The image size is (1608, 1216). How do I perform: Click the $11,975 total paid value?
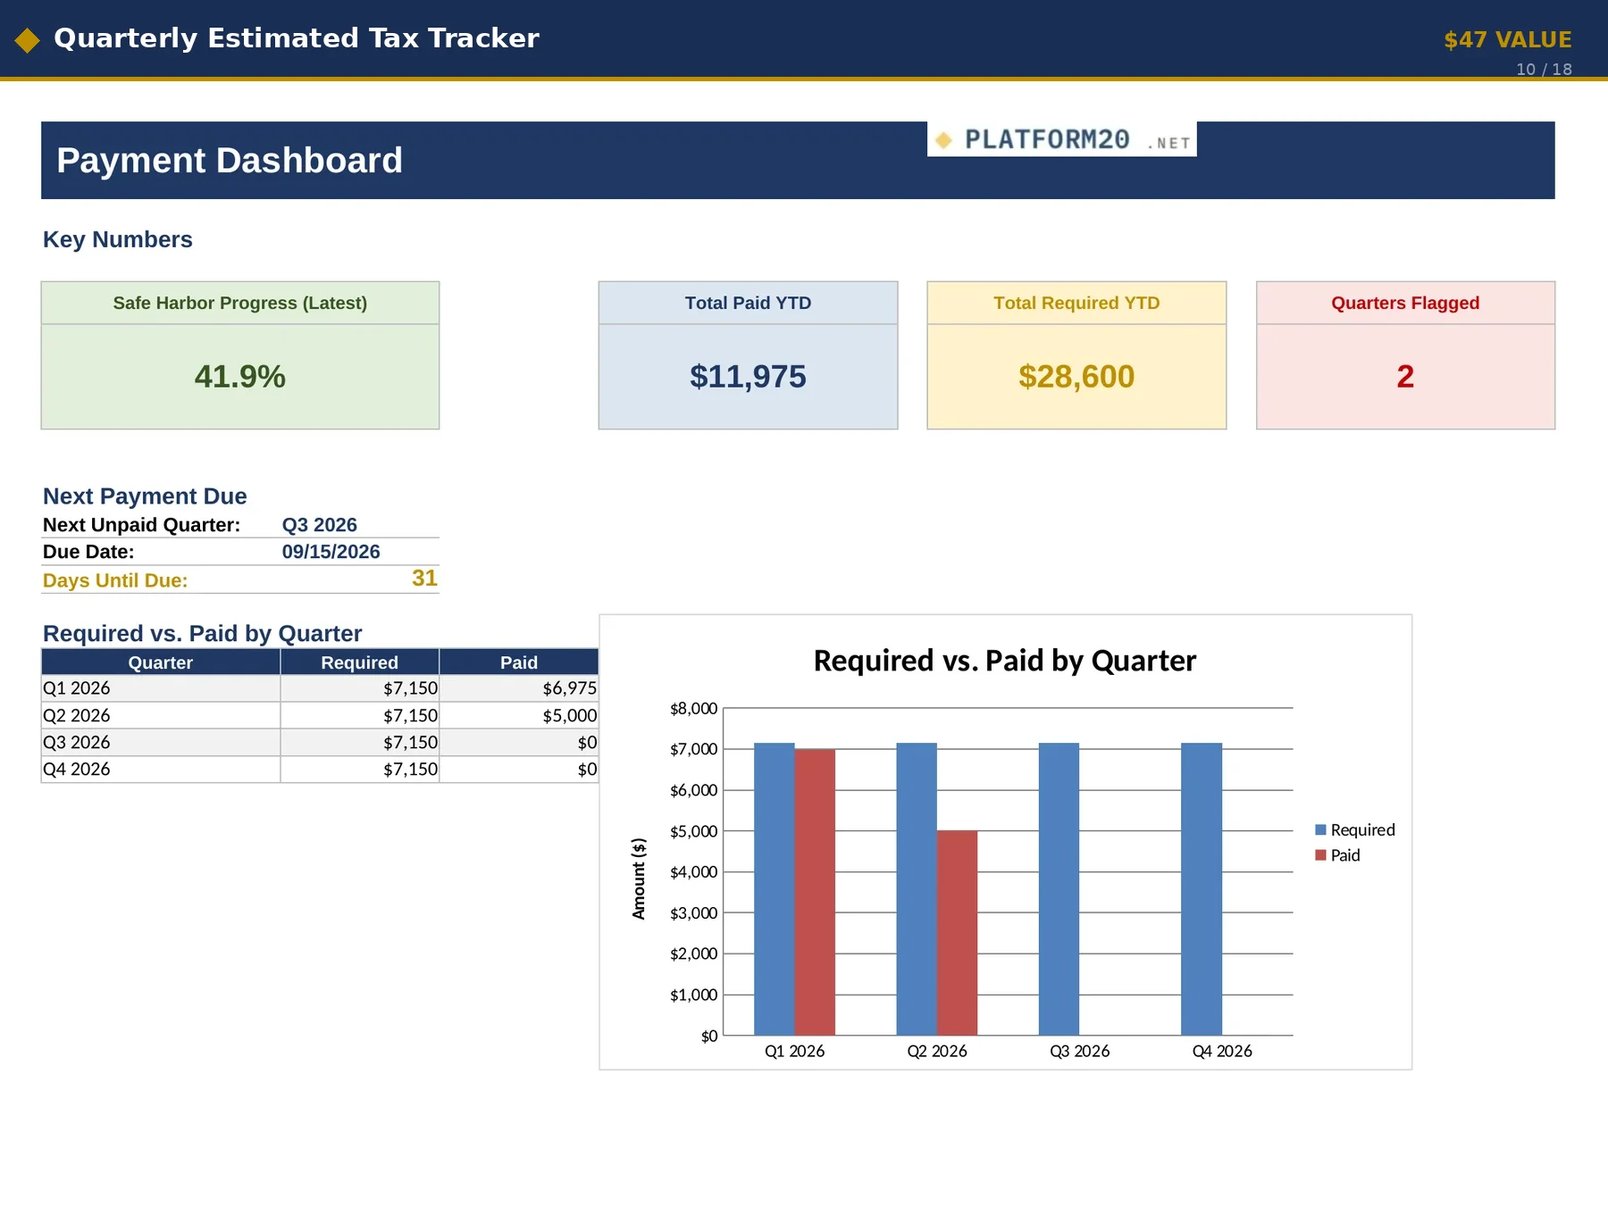(748, 377)
